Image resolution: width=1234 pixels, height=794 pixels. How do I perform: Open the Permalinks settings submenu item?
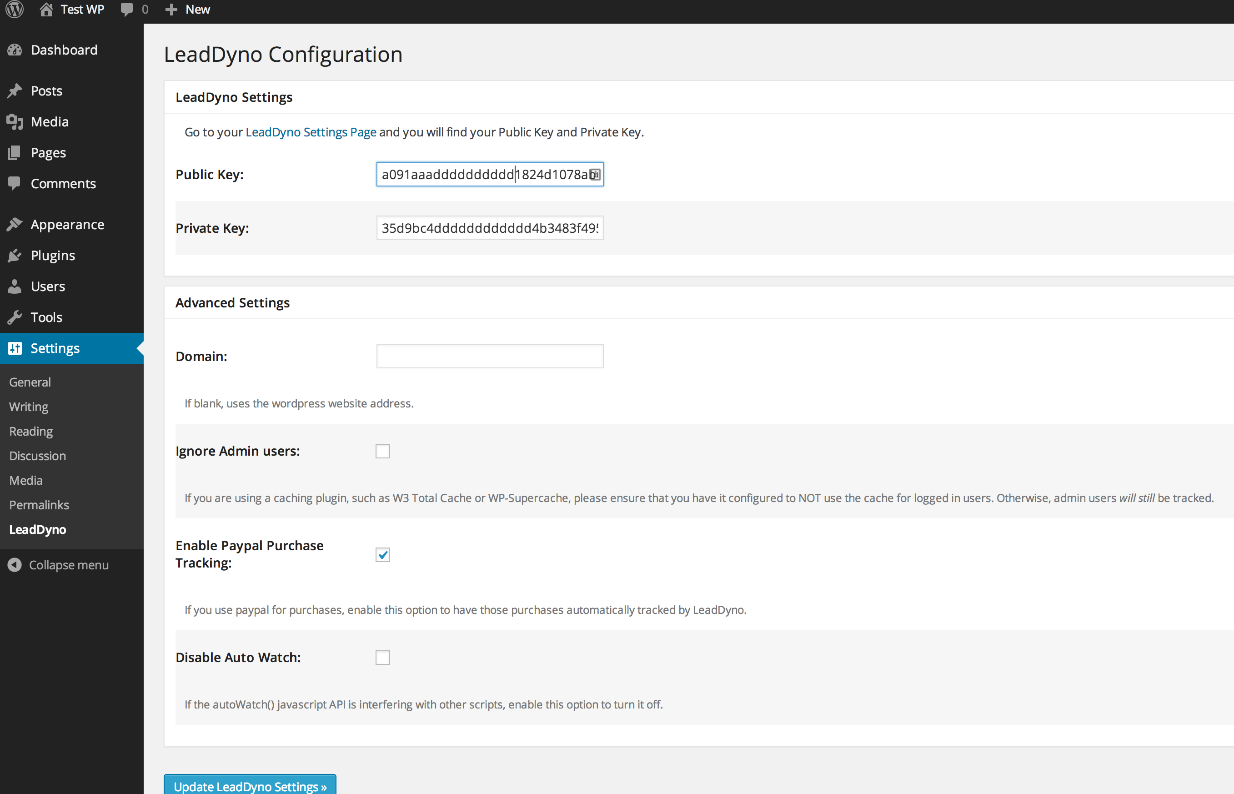[x=39, y=505]
